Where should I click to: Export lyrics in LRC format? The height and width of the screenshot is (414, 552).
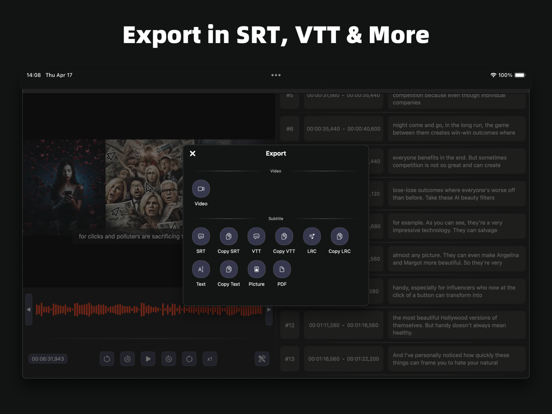click(312, 236)
